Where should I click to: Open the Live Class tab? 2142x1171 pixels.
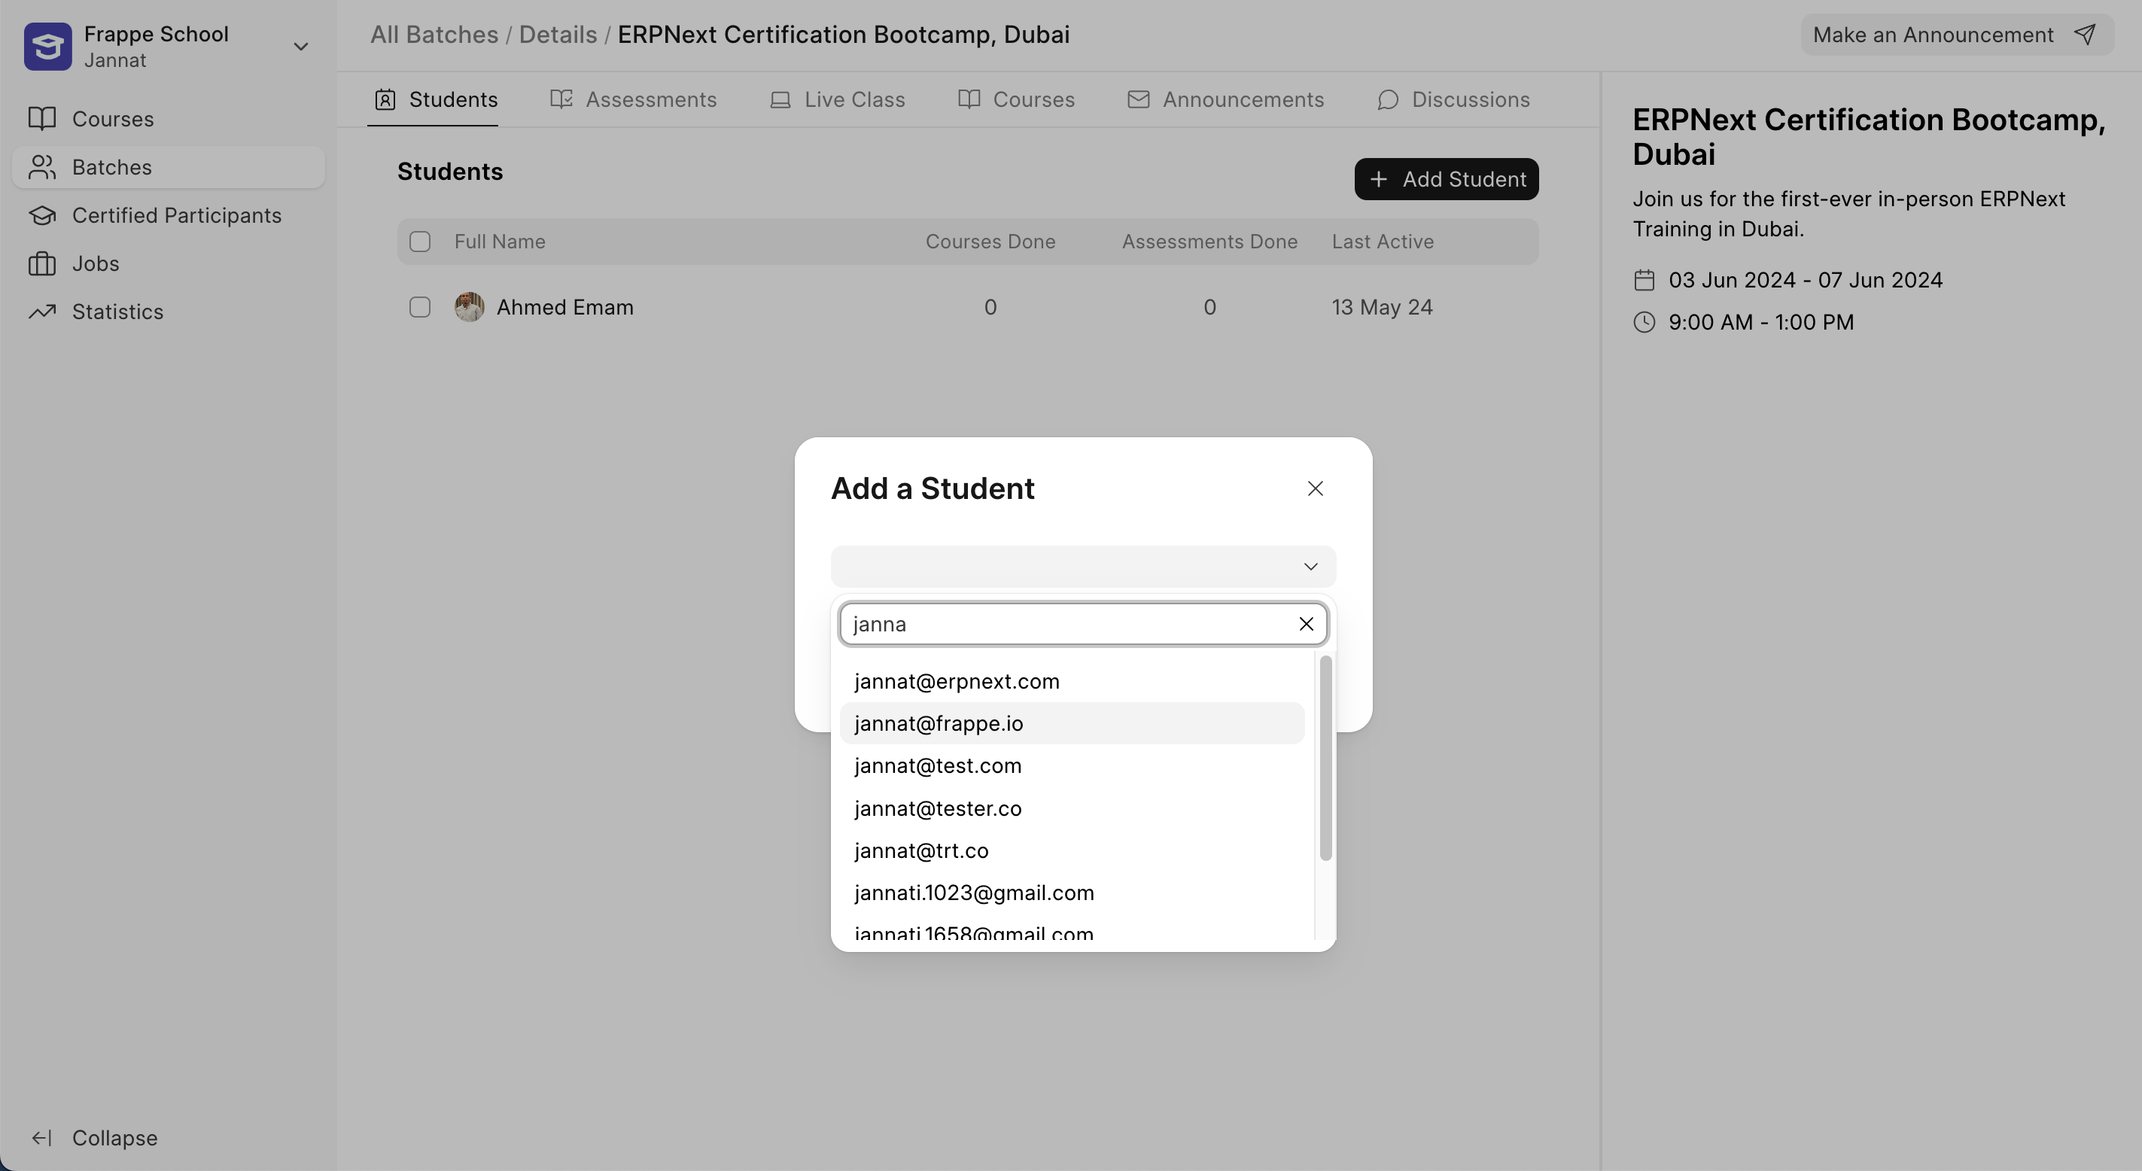tap(838, 100)
